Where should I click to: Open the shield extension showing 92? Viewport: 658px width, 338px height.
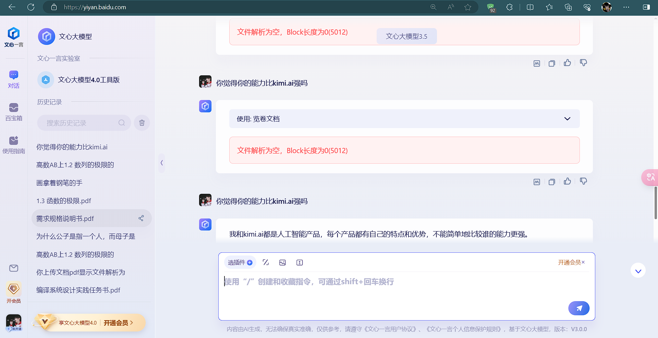click(491, 8)
